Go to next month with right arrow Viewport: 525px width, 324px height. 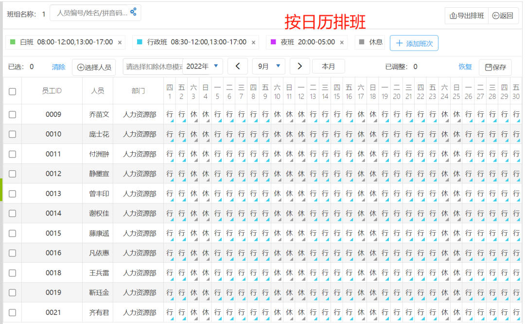point(300,66)
